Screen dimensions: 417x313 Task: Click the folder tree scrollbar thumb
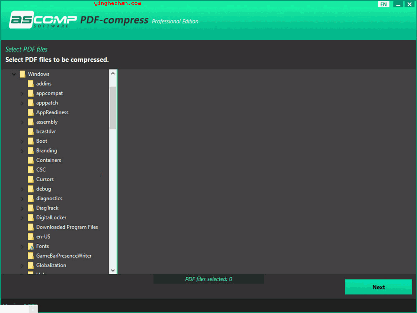(x=113, y=108)
